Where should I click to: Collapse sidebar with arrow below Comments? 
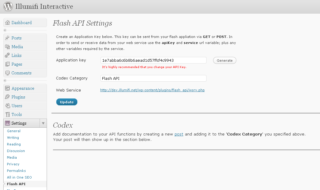pyautogui.click(x=5, y=80)
